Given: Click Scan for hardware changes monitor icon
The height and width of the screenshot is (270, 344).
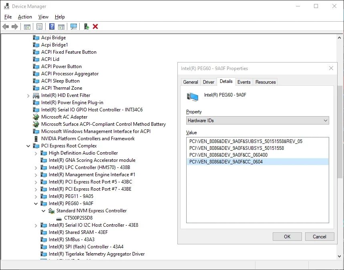Looking at the screenshot, I should 74,26.
